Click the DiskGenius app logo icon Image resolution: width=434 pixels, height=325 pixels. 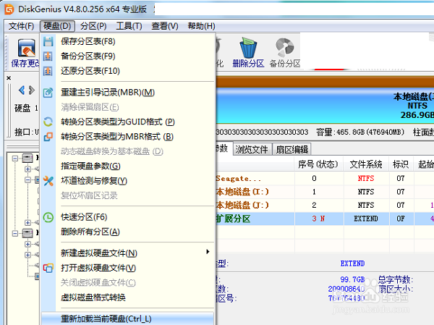coord(9,9)
